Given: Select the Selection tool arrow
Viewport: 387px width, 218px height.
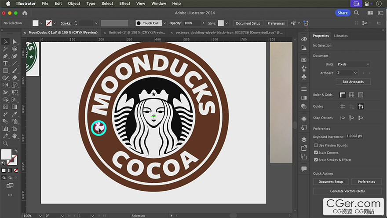Looking at the screenshot, I should coord(5,41).
